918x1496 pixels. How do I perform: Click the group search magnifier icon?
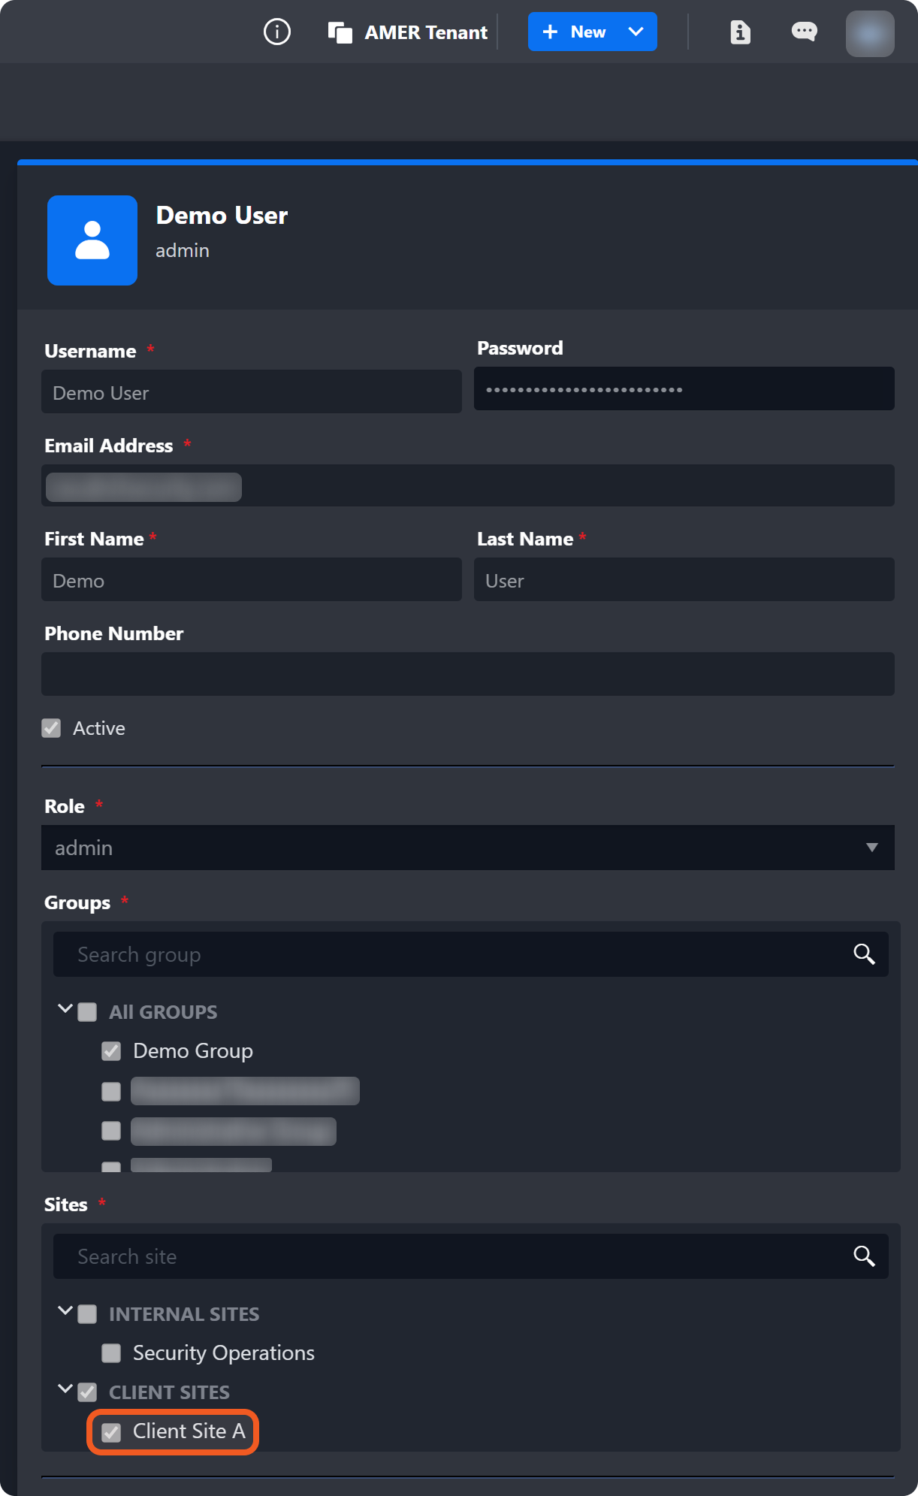(864, 954)
